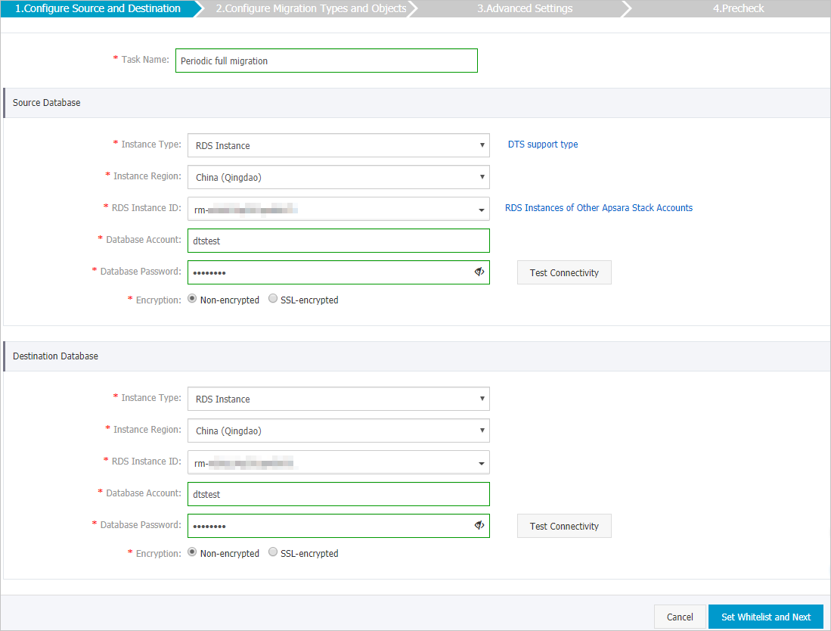Click inside the Task Name field
The width and height of the screenshot is (831, 631).
pyautogui.click(x=325, y=61)
